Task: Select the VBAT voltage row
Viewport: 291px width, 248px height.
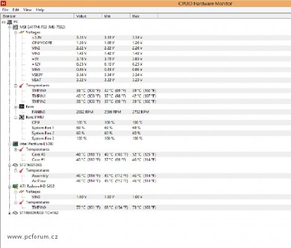Action: [145, 80]
